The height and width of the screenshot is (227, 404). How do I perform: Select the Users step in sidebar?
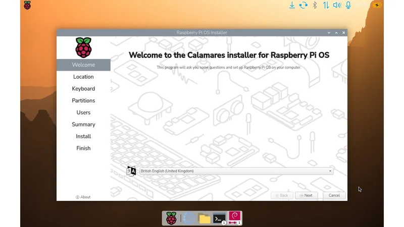(x=83, y=112)
